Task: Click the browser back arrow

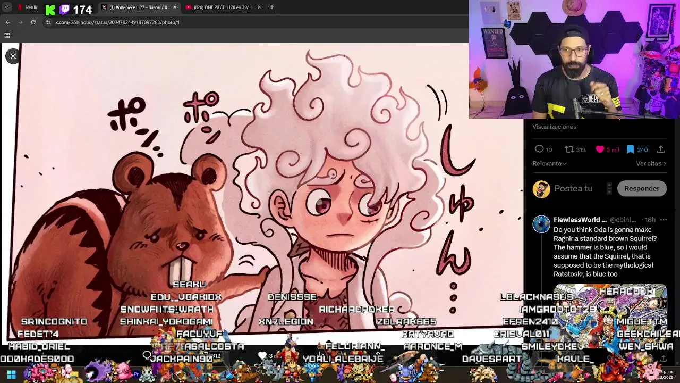Action: 7,22
